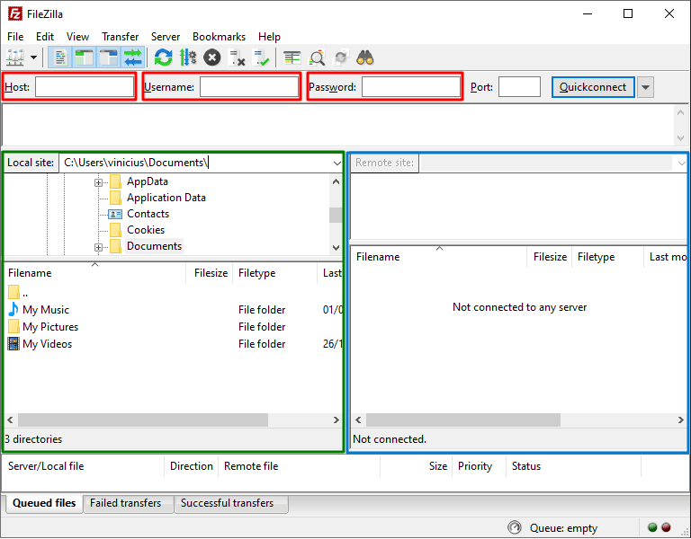Viewport: 691px width, 539px height.
Task: Search files with binoculars icon
Action: [365, 57]
